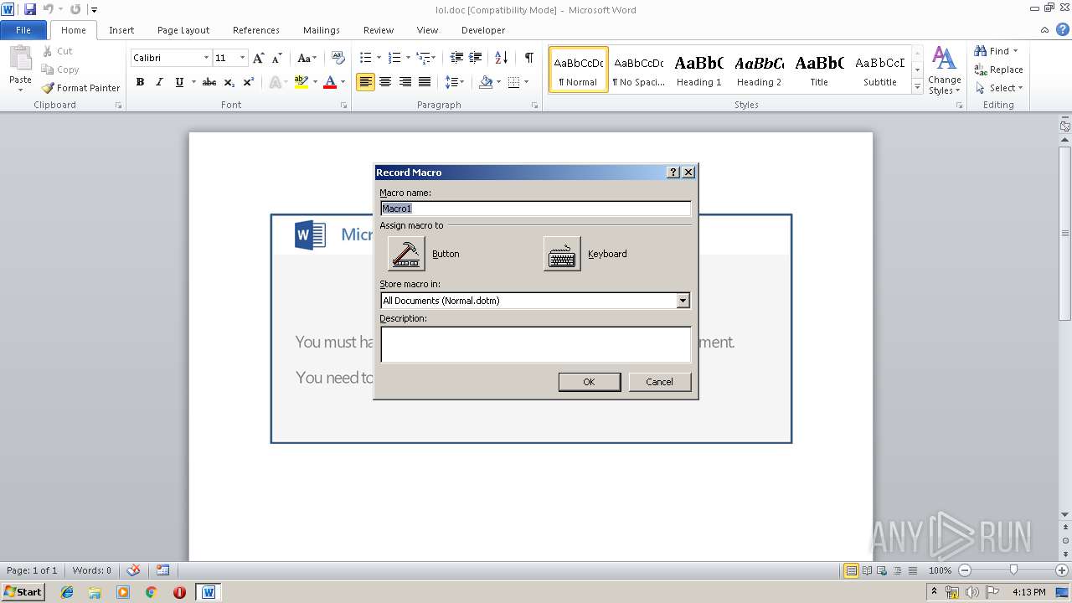Image resolution: width=1072 pixels, height=603 pixels.
Task: Open the font size dropdown
Action: coord(243,58)
